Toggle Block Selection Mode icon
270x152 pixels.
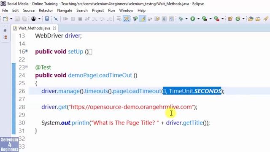[164, 19]
